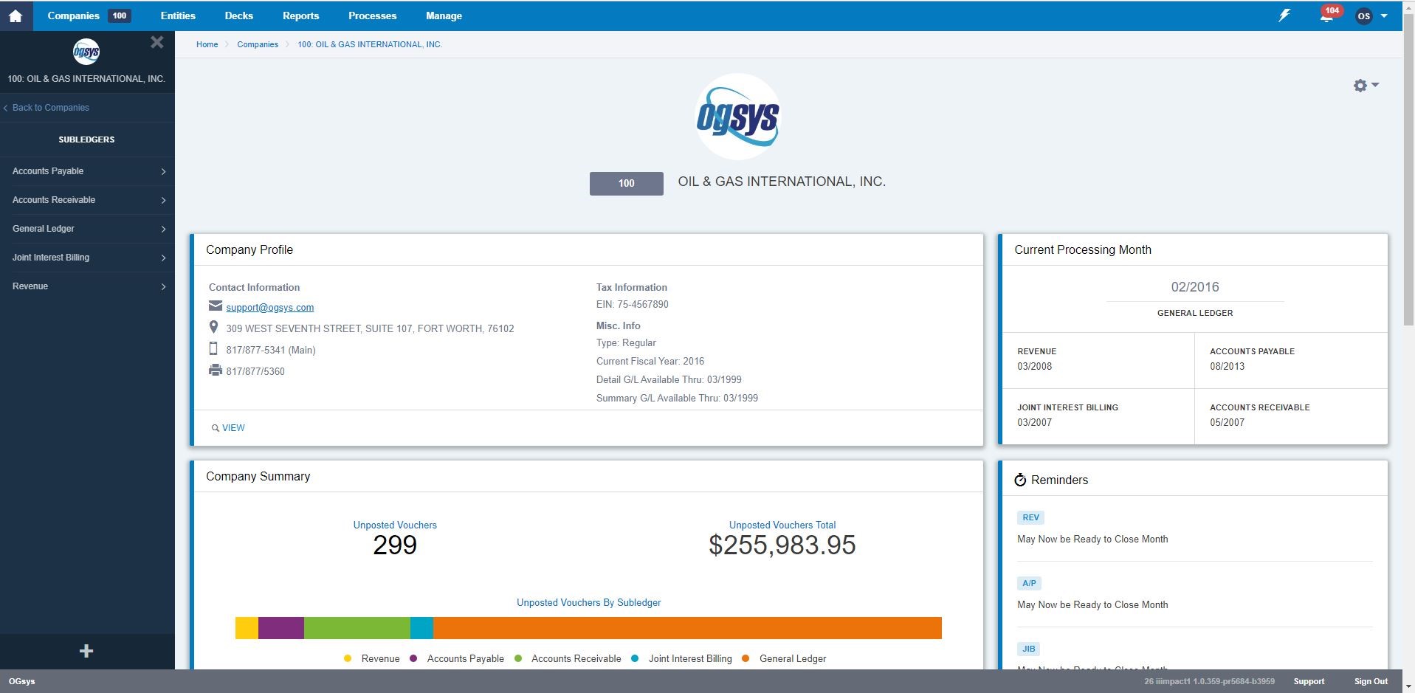Click Revenue month 03/2008
Viewport: 1415px width, 693px height.
click(x=1034, y=366)
